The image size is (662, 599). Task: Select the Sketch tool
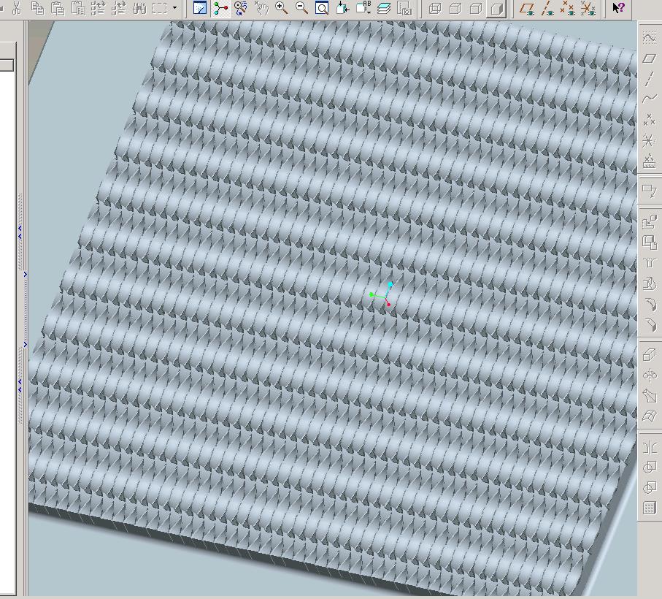point(650,37)
